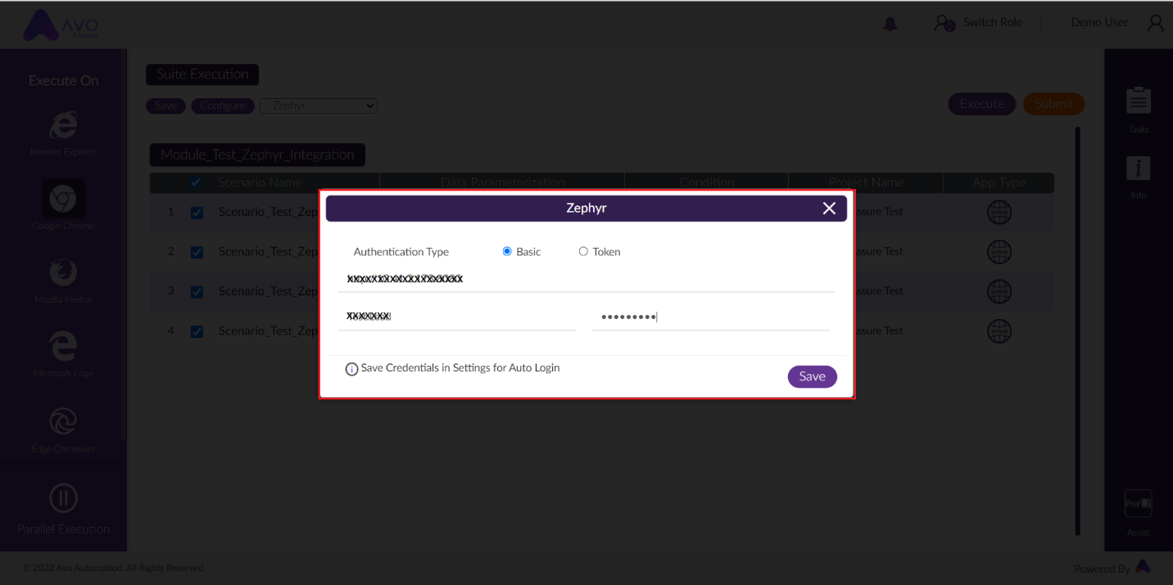Select Token authentication type

[583, 251]
